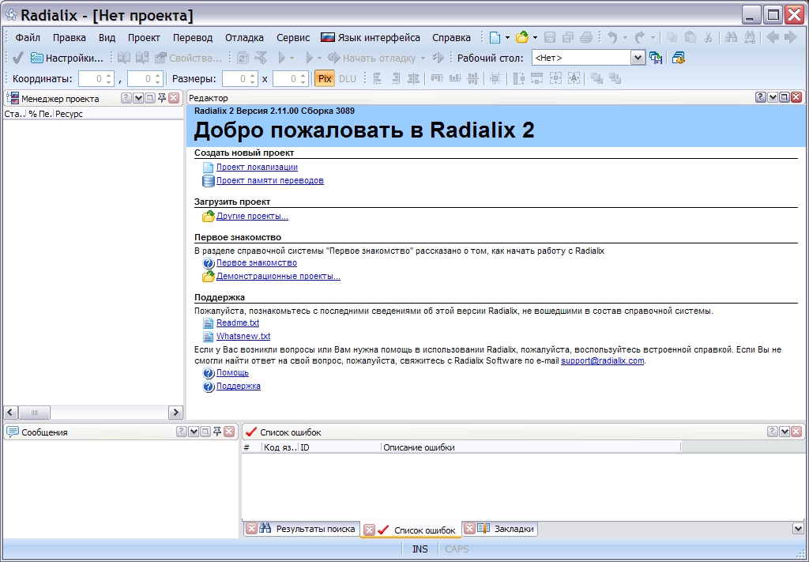
Task: Expand the new document dropdown arrow
Action: [x=507, y=37]
